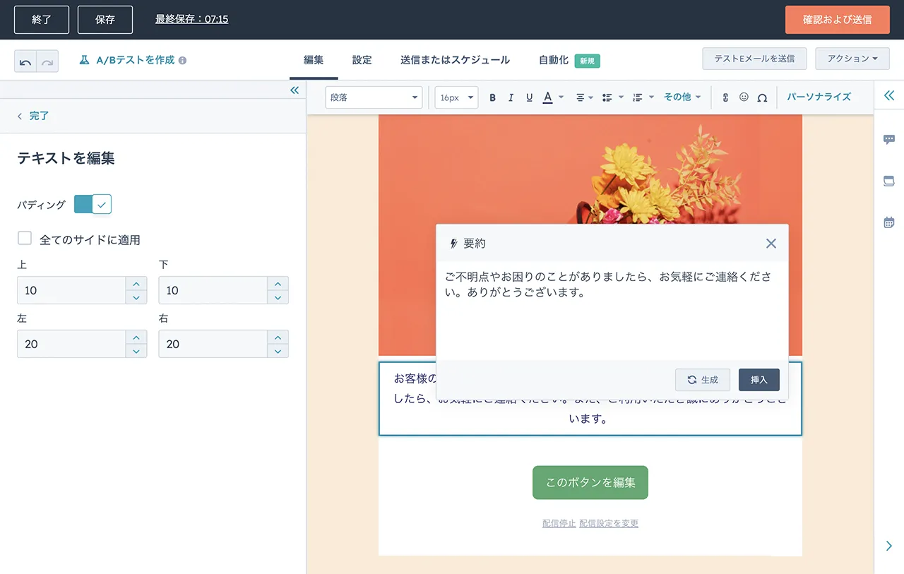Click the 終了 button

[42, 20]
